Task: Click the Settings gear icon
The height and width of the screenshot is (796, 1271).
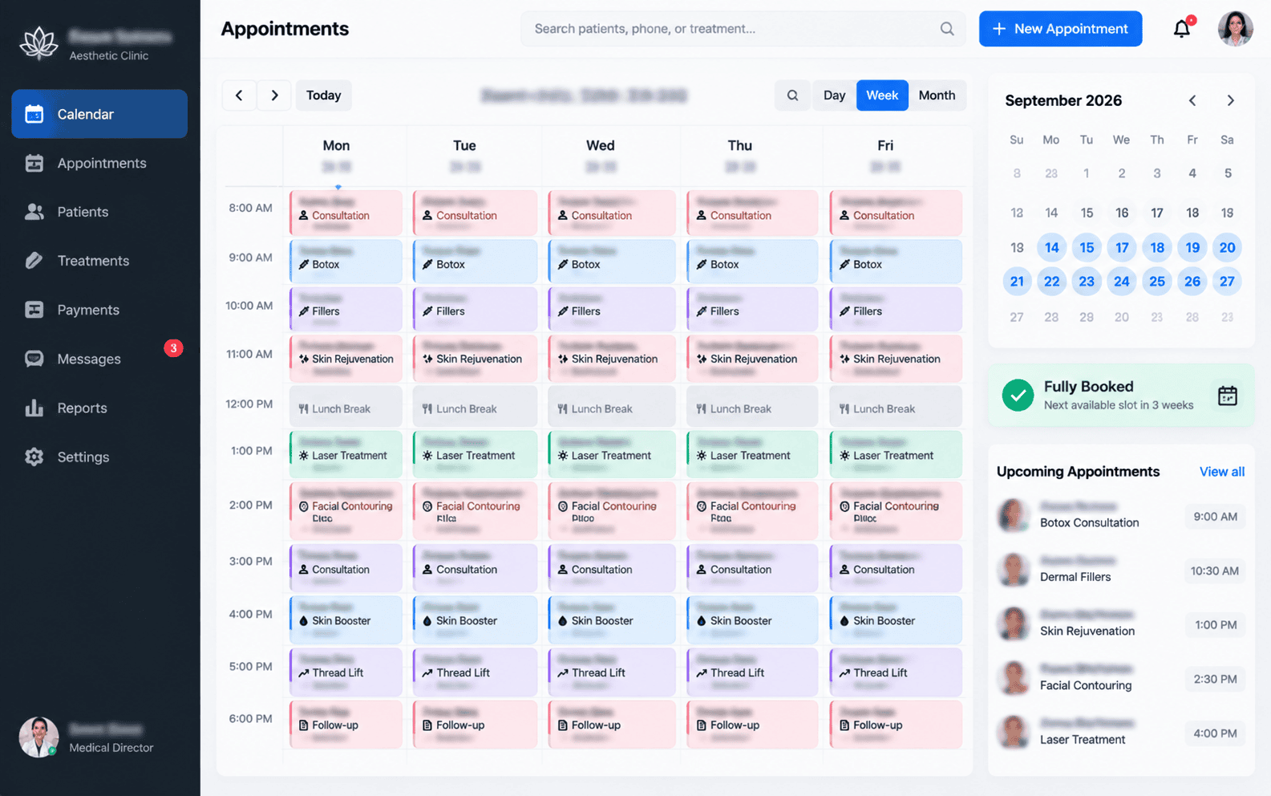Action: 34,457
